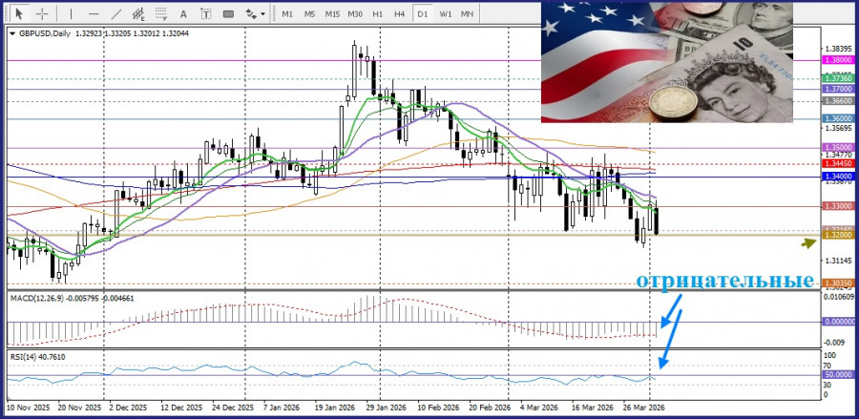Click the RSI(14) indicator label
859x419 pixels.
point(37,357)
